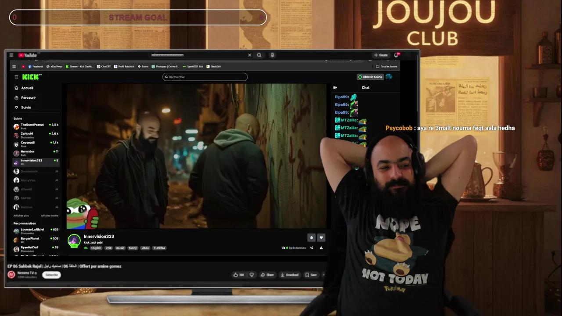
Task: Toggle follow heart on Kick channel
Action: click(321, 237)
